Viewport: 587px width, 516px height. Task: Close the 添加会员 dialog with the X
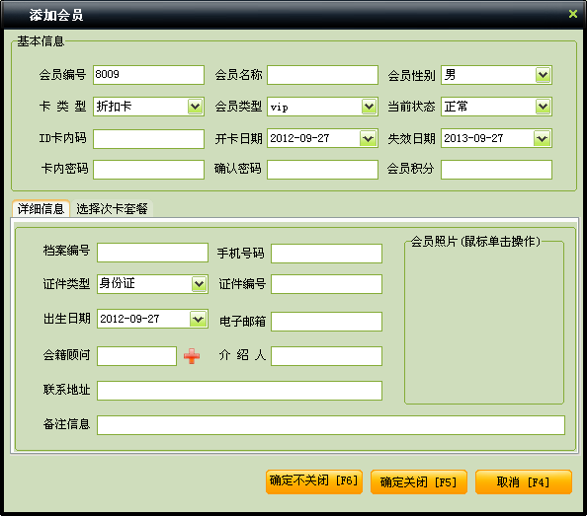click(x=573, y=14)
